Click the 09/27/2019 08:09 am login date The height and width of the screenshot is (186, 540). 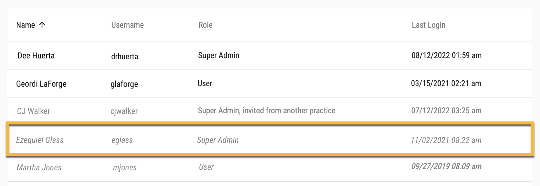pos(446,166)
